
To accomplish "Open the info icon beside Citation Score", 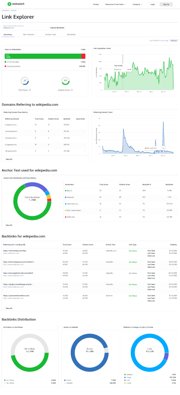I will point(72,90).
